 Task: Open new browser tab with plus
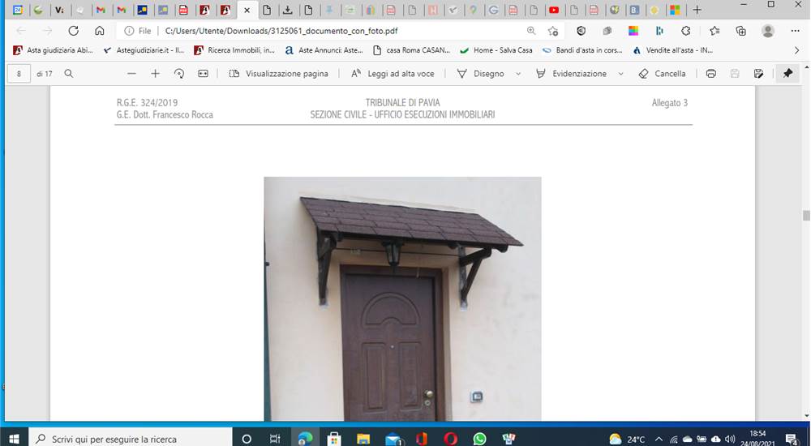[697, 10]
